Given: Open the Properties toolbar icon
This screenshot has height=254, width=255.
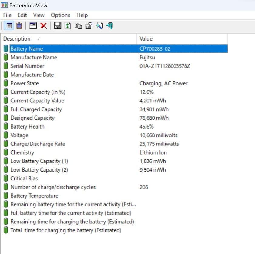Looking at the screenshot, I should click(x=89, y=26).
